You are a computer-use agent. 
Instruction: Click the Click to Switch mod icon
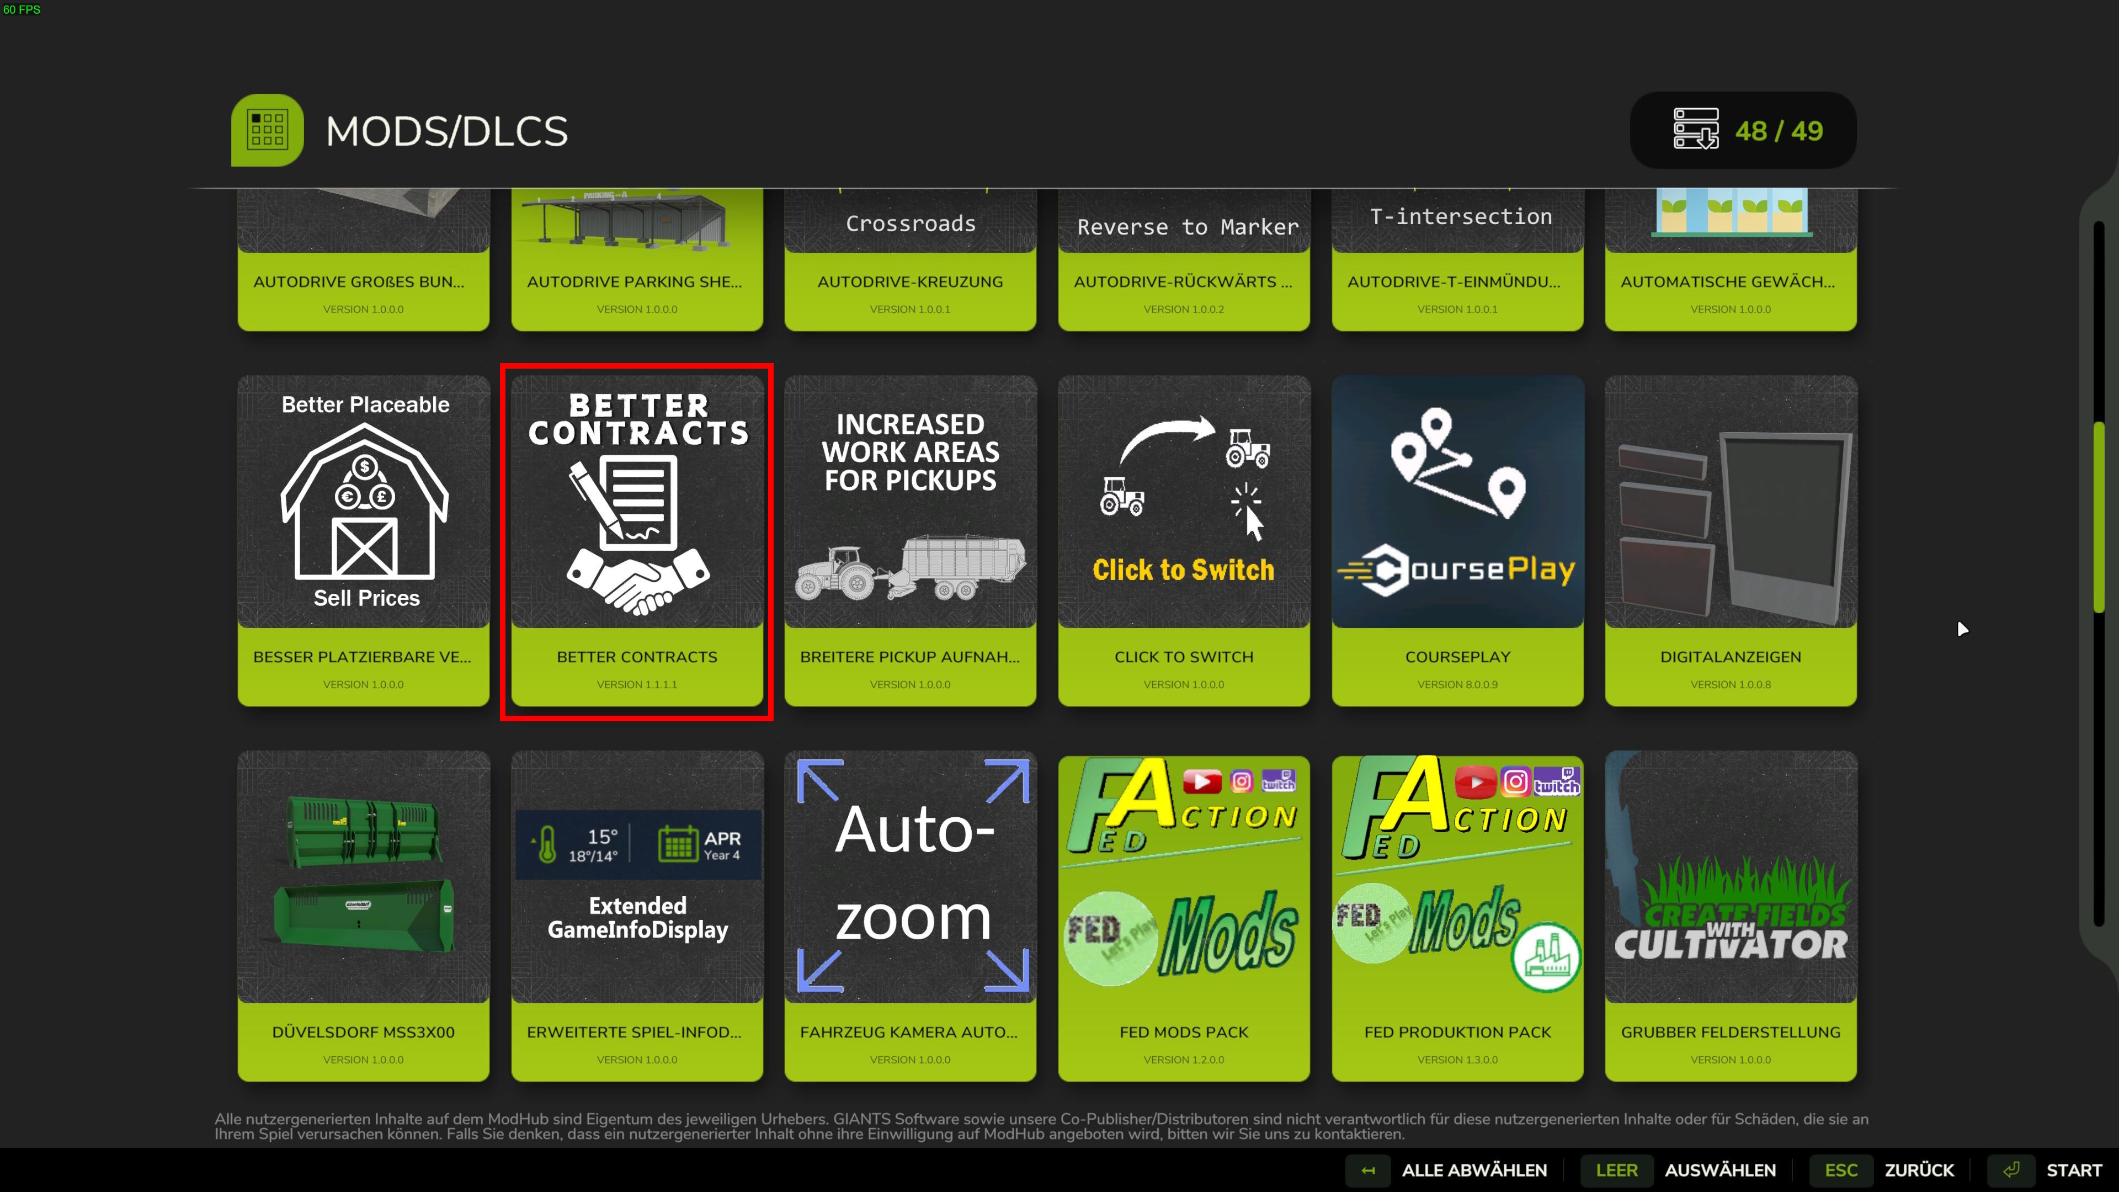1183,502
